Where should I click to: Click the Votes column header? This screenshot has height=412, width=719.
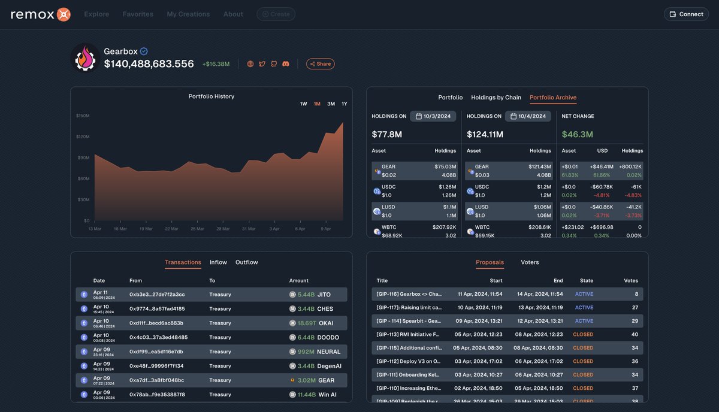pos(631,280)
